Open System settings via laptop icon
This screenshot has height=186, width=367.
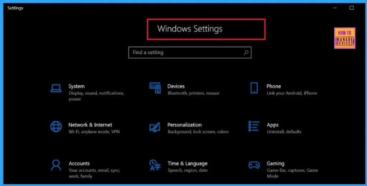pyautogui.click(x=56, y=88)
